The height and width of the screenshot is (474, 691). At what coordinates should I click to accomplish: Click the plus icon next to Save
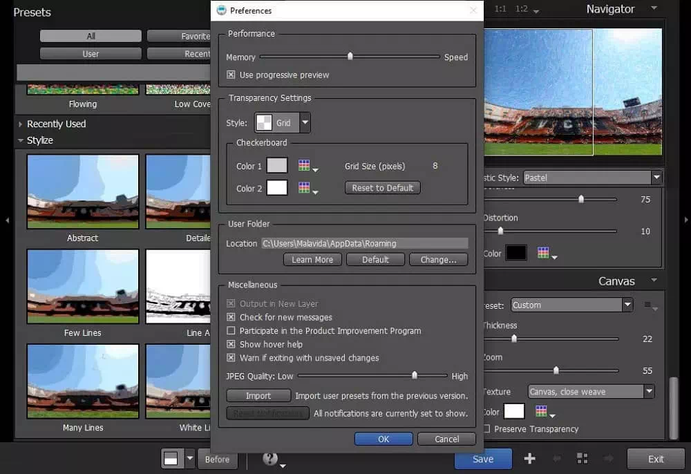[x=530, y=459]
